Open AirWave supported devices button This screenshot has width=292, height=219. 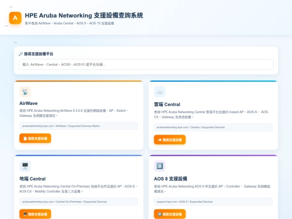[x=35, y=138]
